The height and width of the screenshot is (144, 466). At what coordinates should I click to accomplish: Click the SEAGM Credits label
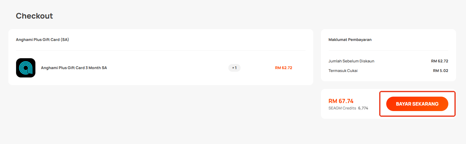click(x=342, y=108)
